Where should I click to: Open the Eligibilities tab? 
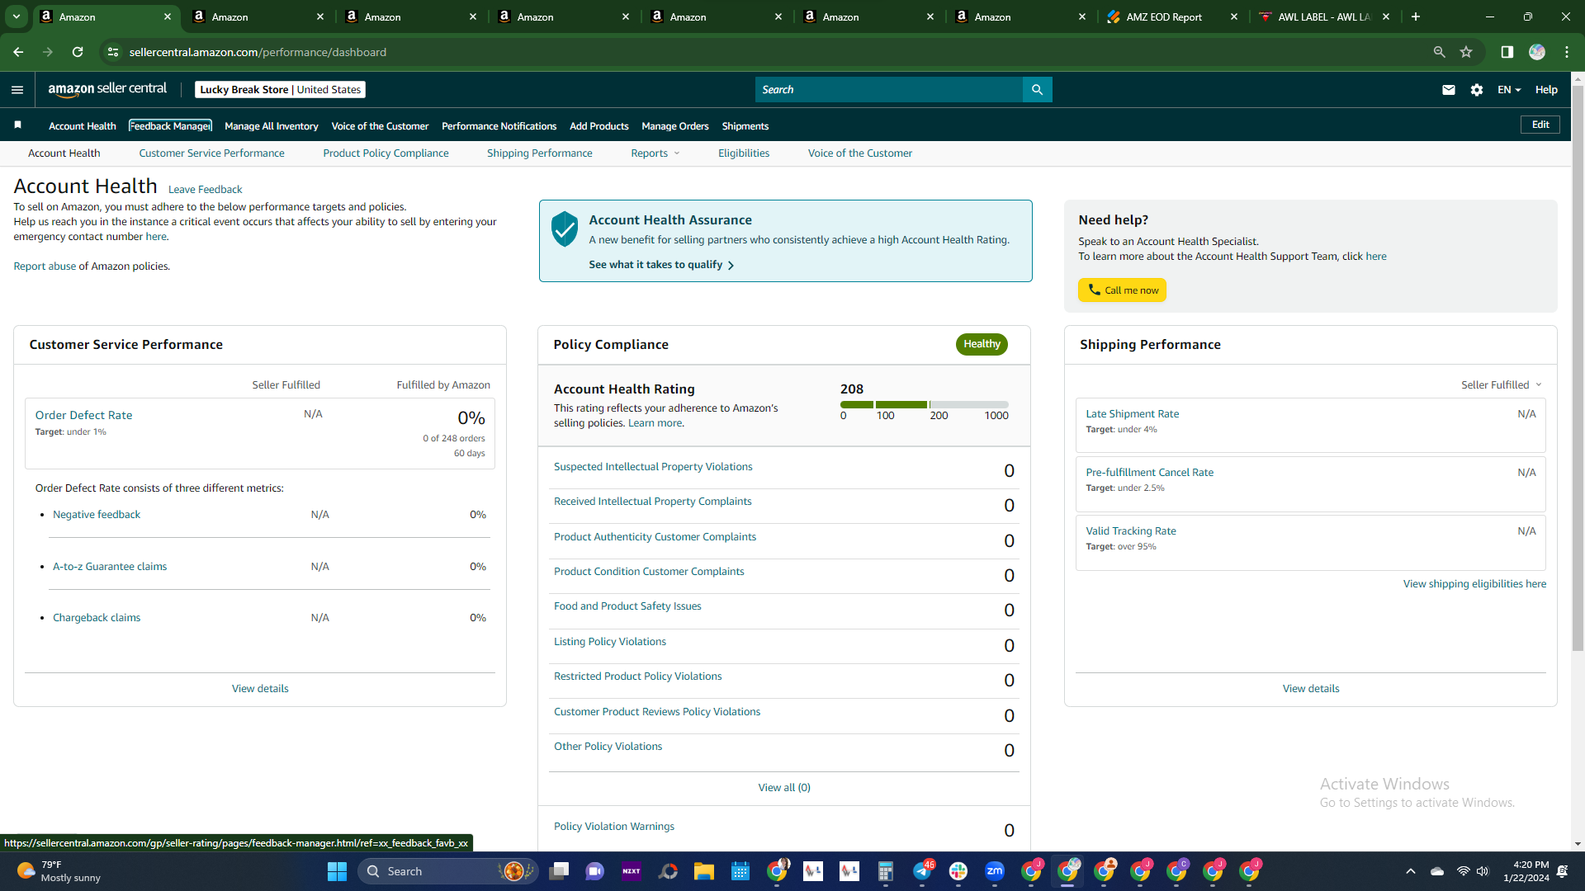coord(743,153)
